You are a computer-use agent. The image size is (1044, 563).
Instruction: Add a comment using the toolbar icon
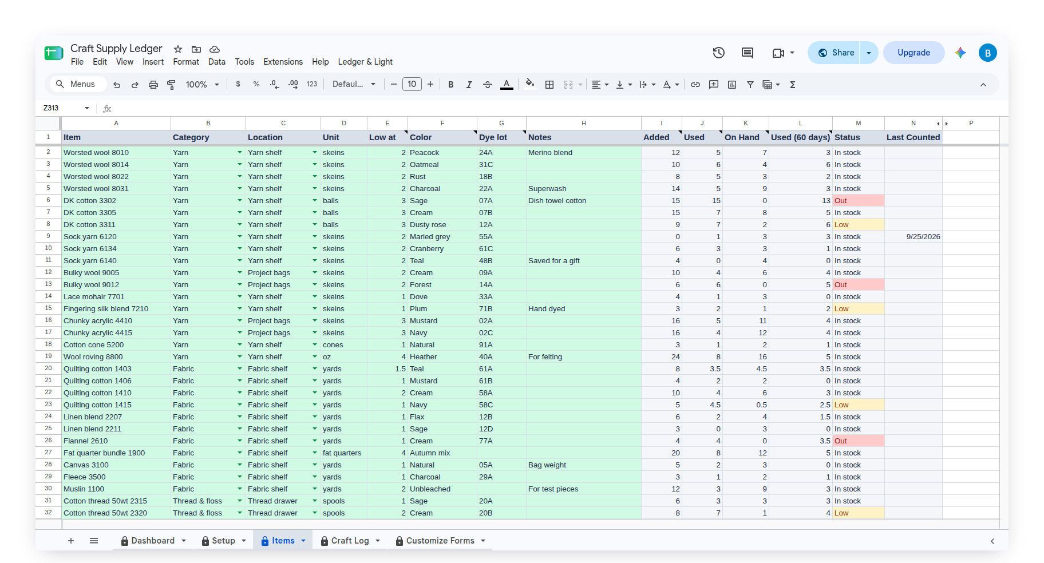click(714, 85)
